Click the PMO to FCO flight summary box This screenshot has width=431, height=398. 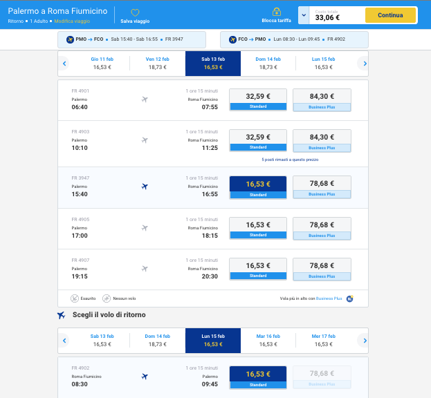[131, 39]
